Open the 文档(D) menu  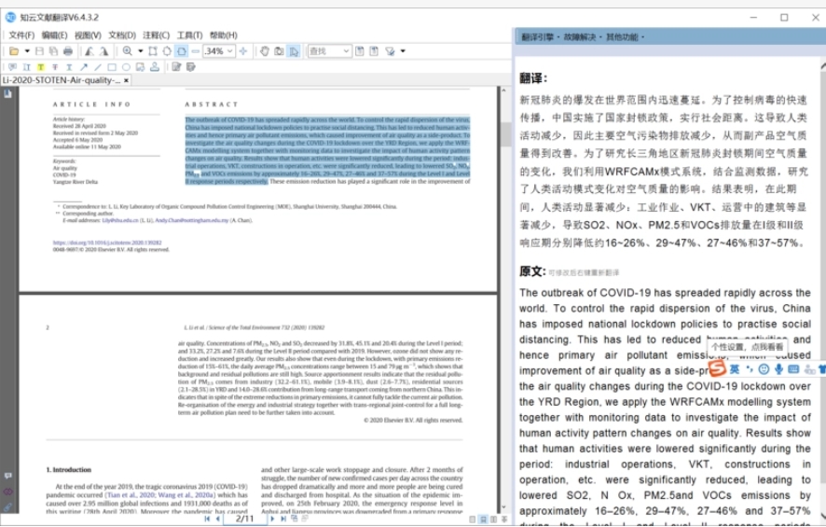tap(122, 35)
